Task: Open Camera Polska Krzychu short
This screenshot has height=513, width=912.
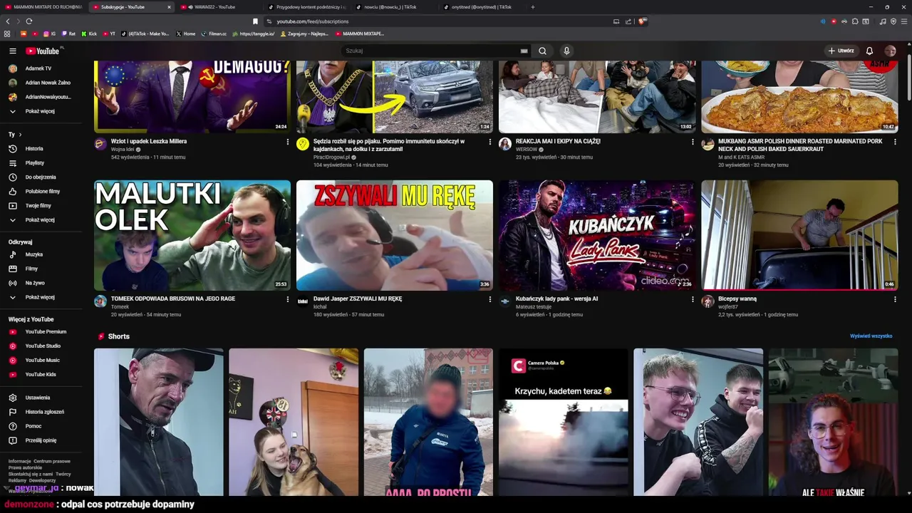Action: coord(563,422)
